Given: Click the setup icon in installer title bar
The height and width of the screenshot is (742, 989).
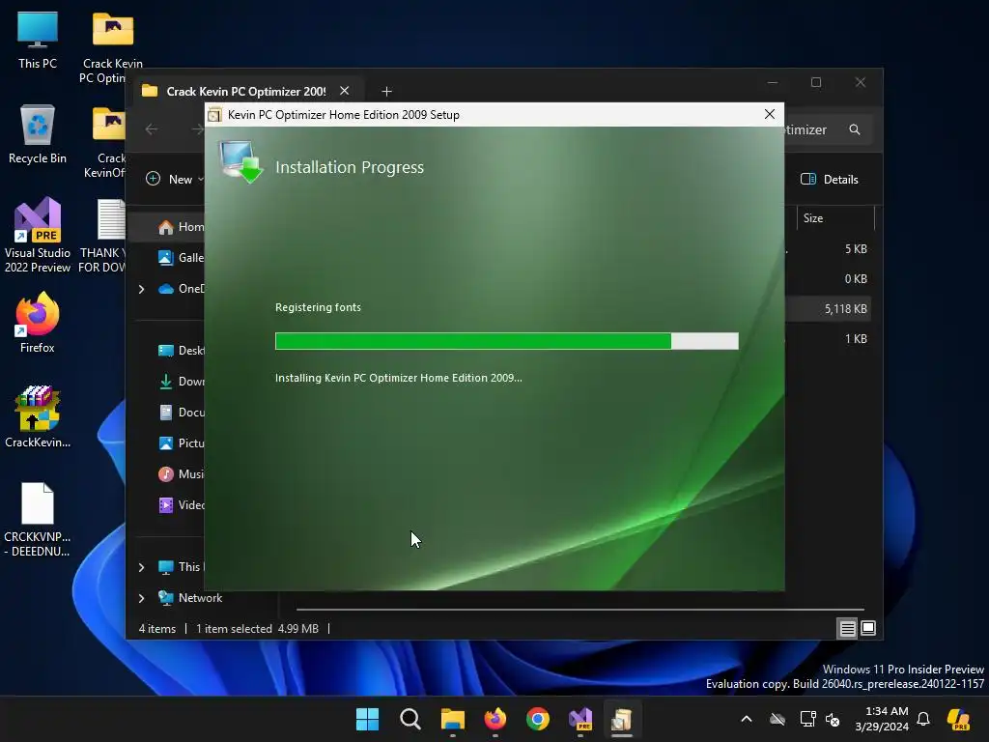Looking at the screenshot, I should tap(214, 115).
